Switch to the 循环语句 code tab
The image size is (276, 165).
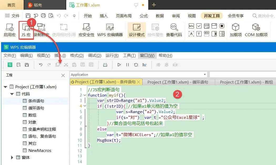pyautogui.click(x=178, y=82)
